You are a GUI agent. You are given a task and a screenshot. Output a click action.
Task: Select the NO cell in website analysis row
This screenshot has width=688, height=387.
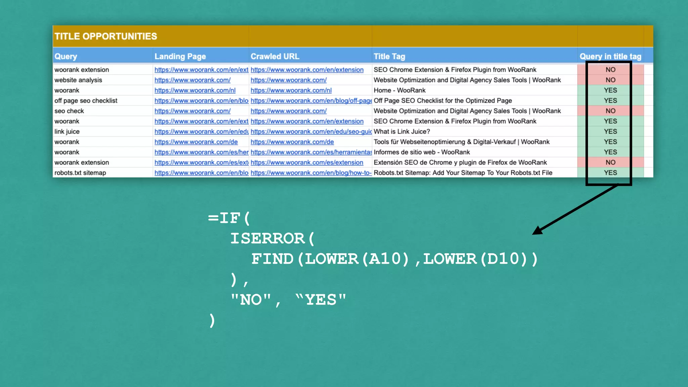(x=610, y=80)
